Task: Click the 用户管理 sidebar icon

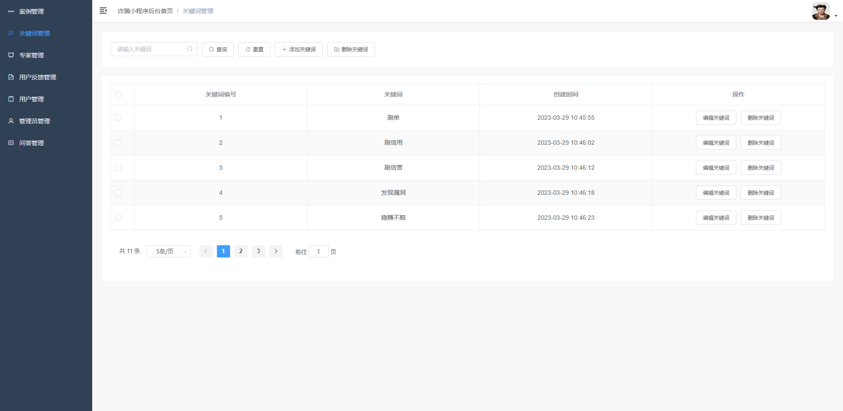Action: (x=11, y=99)
